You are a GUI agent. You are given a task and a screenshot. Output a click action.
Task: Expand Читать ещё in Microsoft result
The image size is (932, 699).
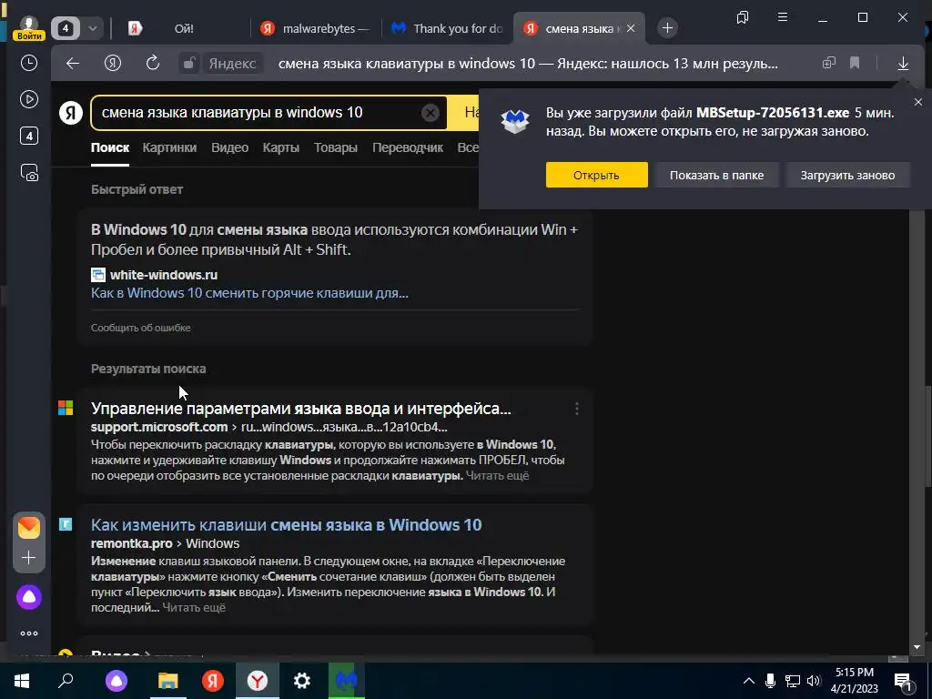[x=498, y=475]
